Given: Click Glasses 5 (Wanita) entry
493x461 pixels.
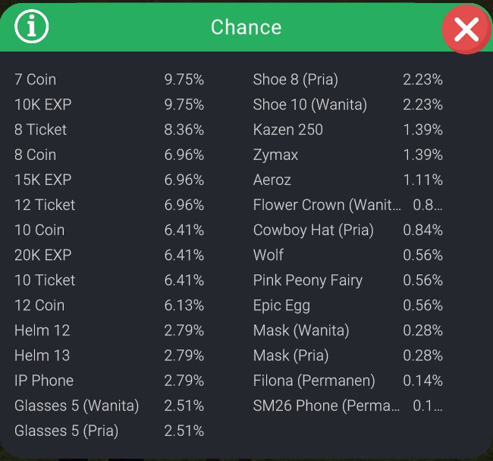Looking at the screenshot, I should point(77,406).
